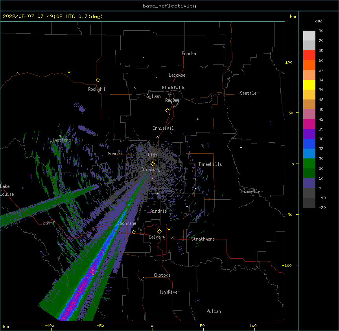Click the yellow marker west of Calgary near Cochrane
339x331 pixels.
point(134,232)
